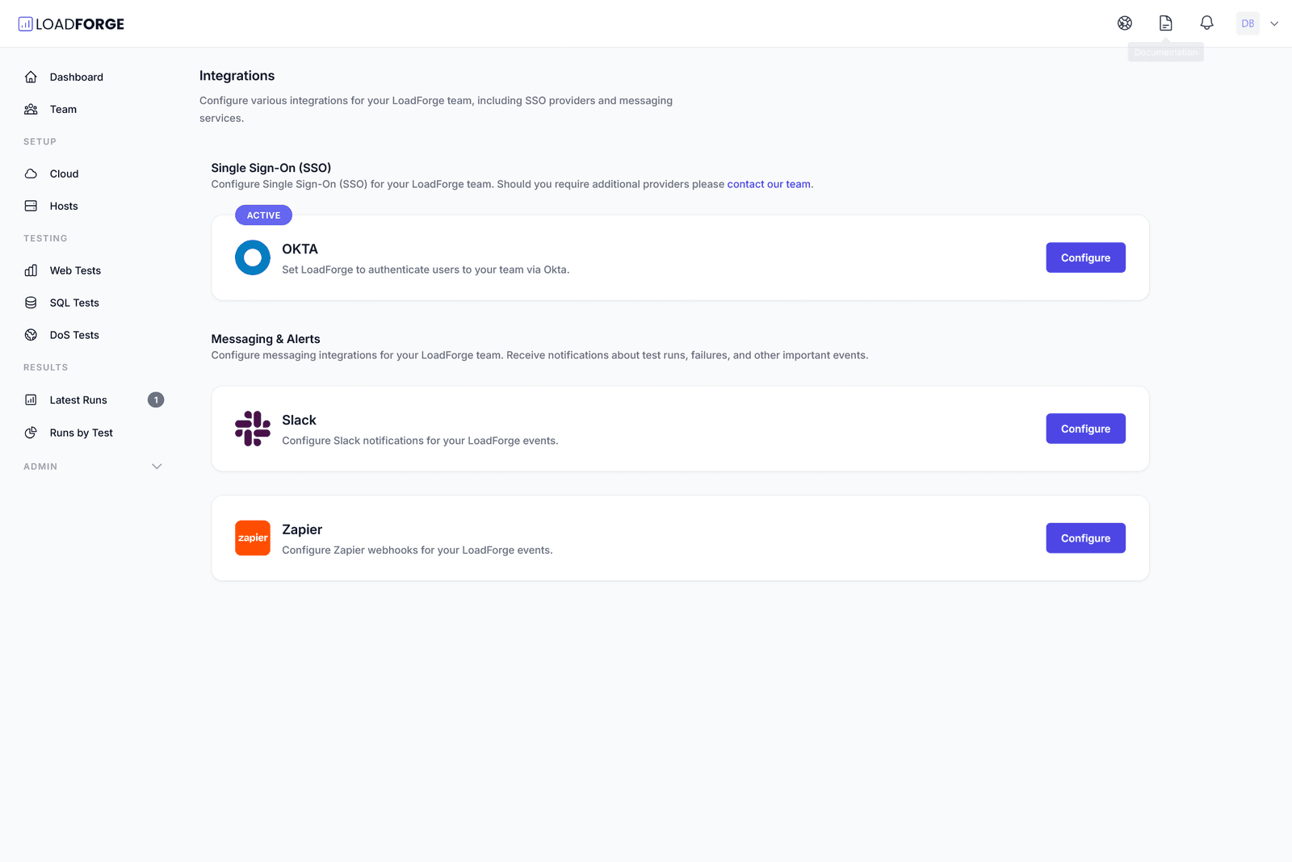Click the Zapier orange logo

click(253, 538)
